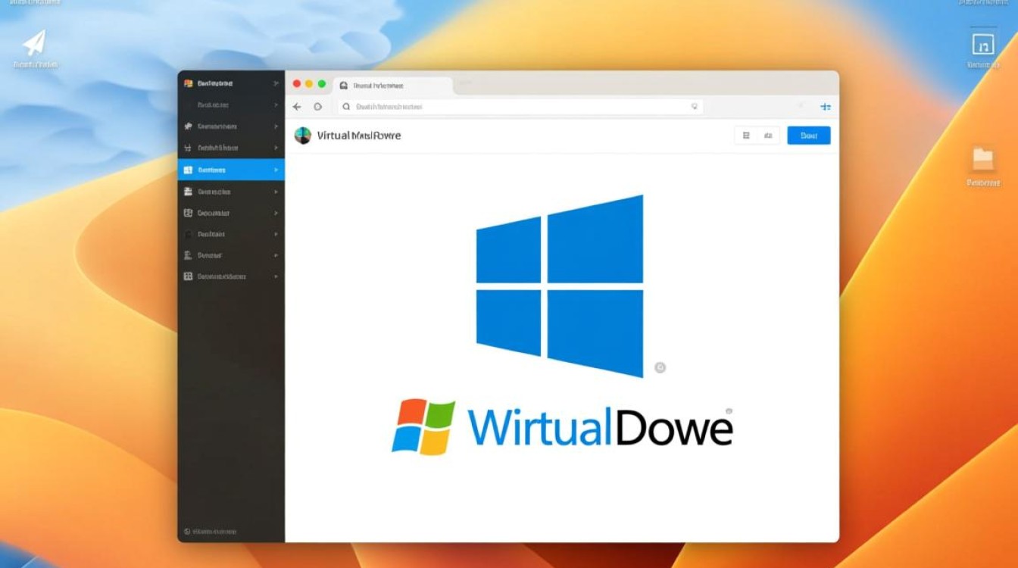The width and height of the screenshot is (1018, 568).
Task: Expand the chevron on the bottom sidebar item
Action: 276,276
